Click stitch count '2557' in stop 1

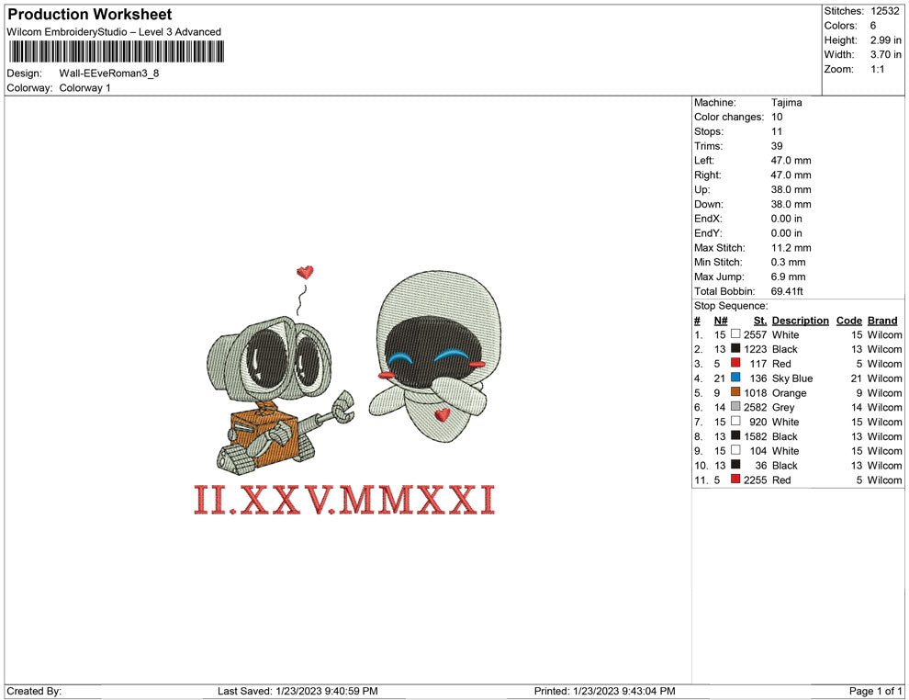point(756,334)
